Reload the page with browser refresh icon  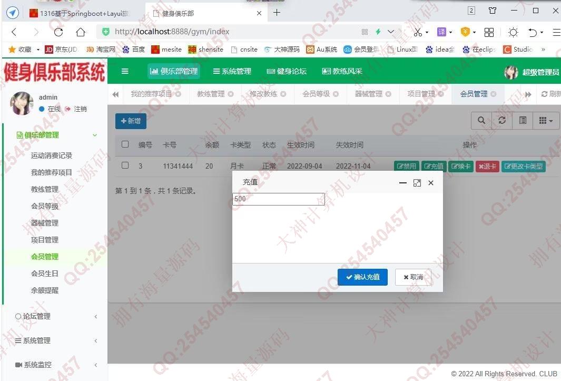pos(58,32)
